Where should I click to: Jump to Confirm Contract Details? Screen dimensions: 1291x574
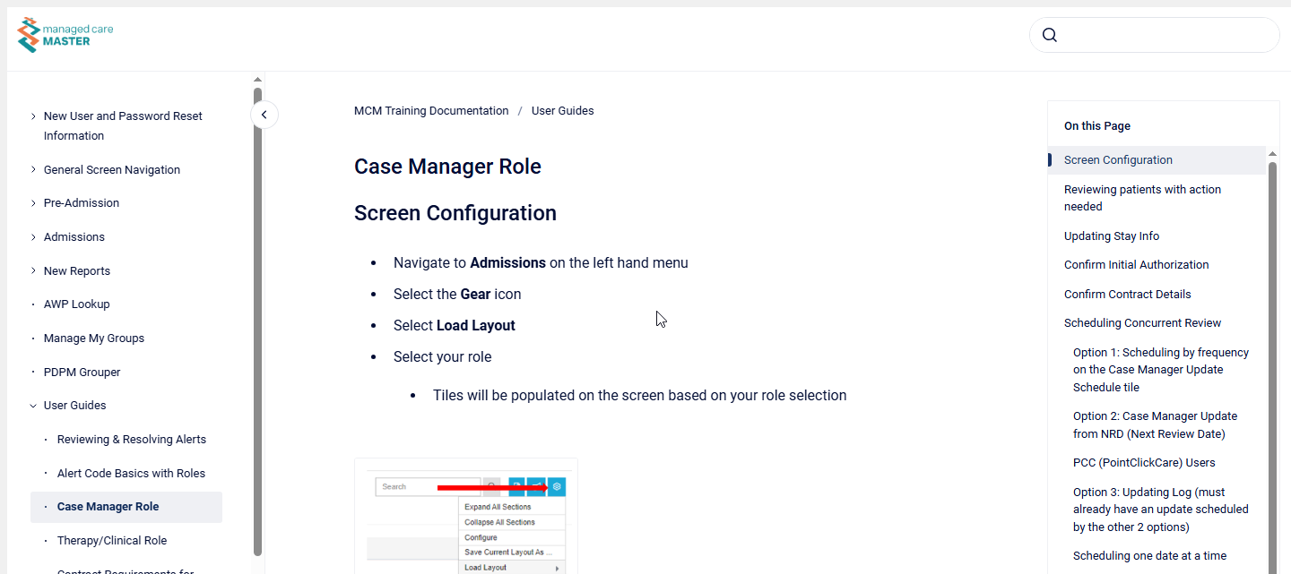coord(1128,295)
